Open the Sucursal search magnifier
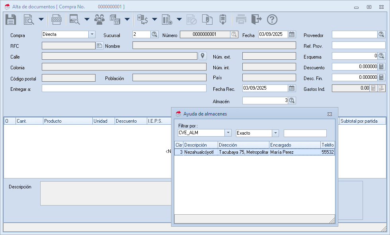 [x=154, y=35]
